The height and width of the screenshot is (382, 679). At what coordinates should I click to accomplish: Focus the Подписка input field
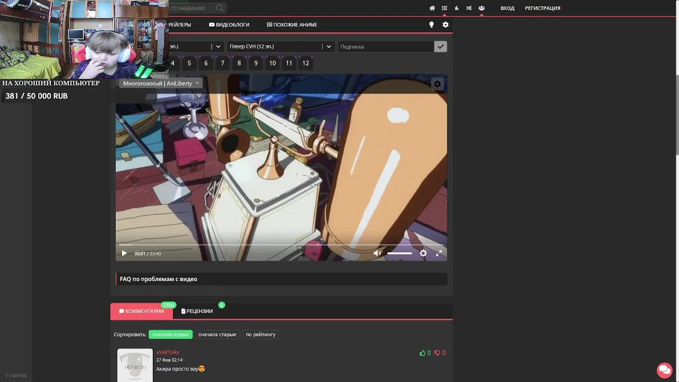tap(386, 47)
